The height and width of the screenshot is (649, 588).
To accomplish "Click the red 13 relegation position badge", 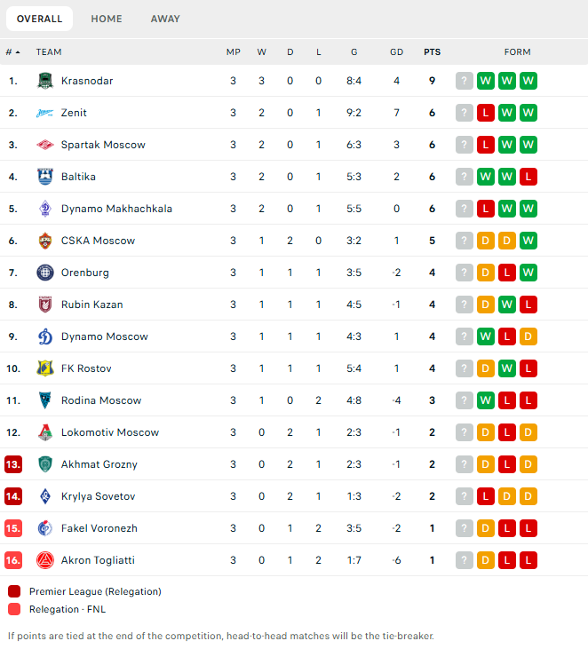I will tap(13, 464).
